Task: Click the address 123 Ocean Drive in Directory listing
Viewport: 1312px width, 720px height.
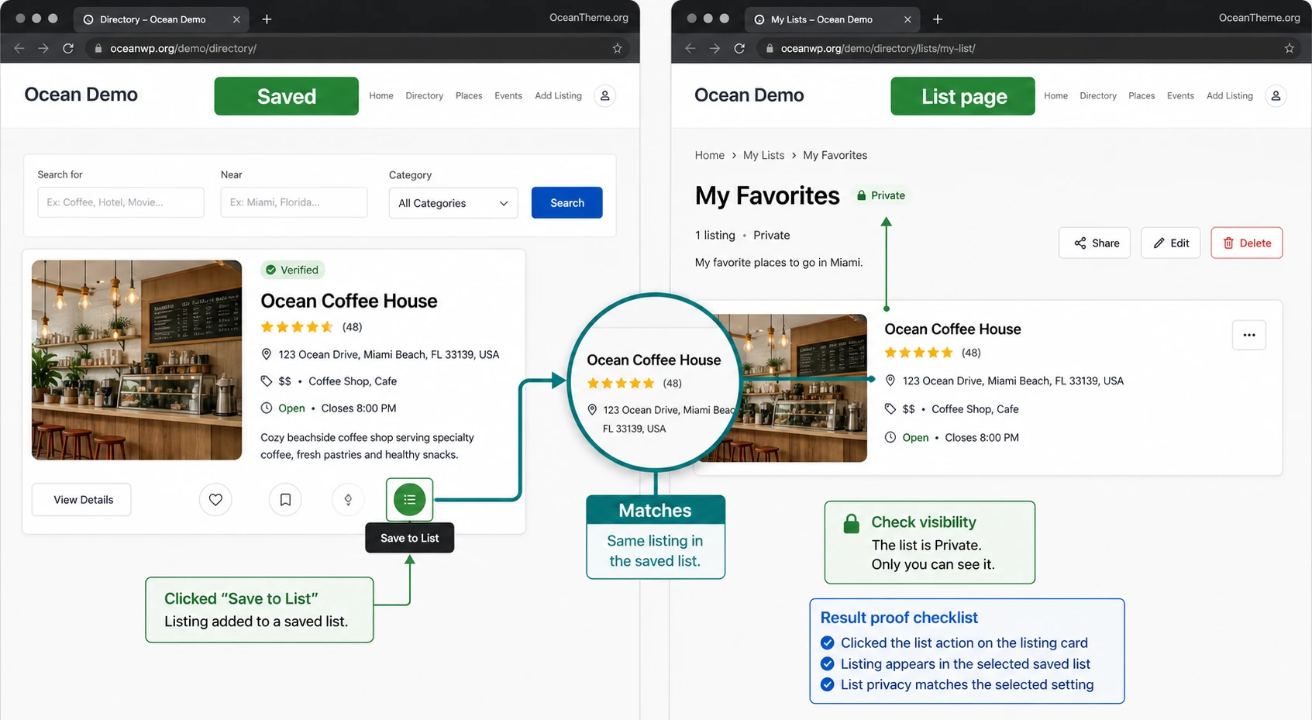Action: 389,355
